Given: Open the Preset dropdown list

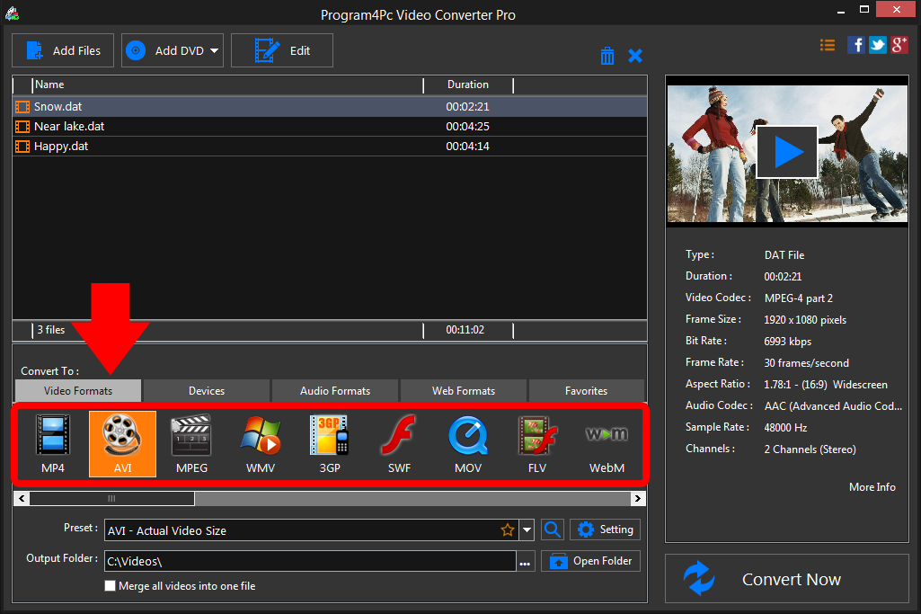Looking at the screenshot, I should point(527,530).
